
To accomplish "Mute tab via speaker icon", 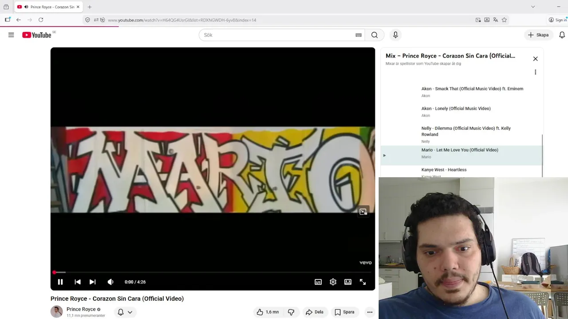I will tap(27, 7).
